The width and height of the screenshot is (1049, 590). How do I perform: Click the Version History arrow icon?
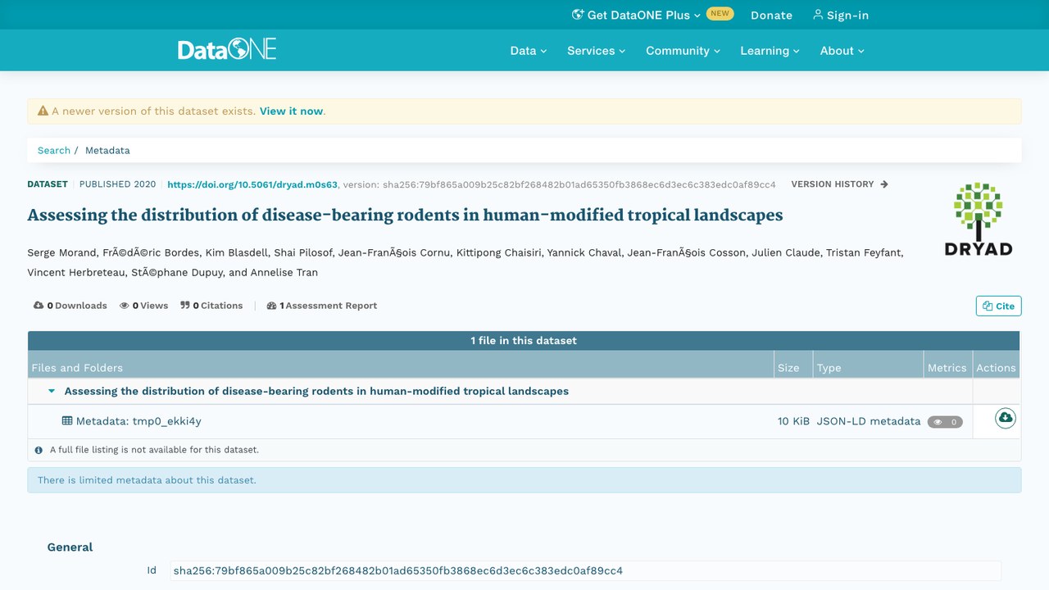click(884, 184)
